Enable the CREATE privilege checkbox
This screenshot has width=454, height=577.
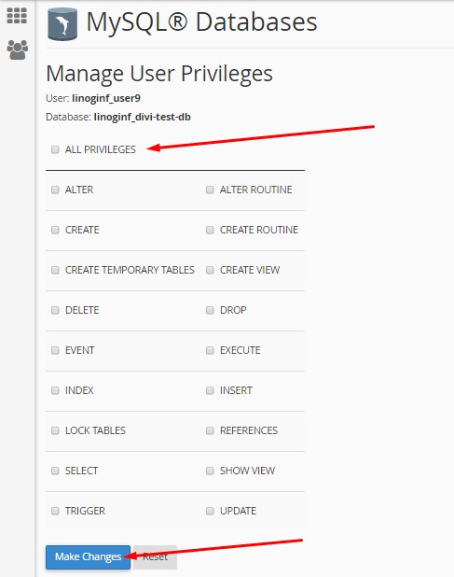click(55, 230)
